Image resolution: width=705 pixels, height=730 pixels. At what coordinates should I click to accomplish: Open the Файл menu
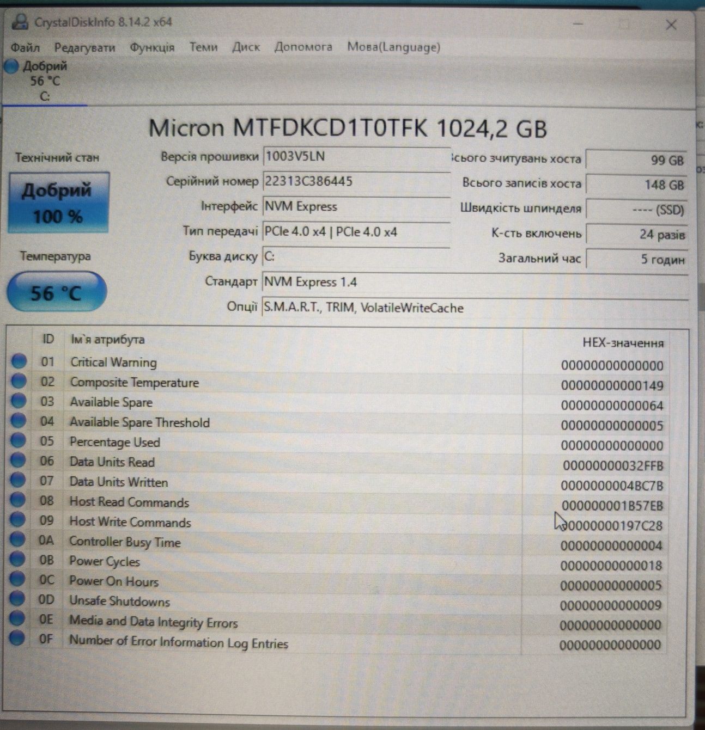point(25,47)
